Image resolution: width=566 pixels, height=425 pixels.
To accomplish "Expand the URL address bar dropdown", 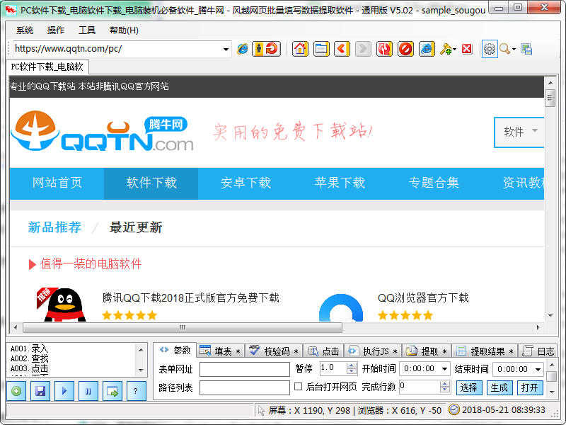I will pos(226,50).
